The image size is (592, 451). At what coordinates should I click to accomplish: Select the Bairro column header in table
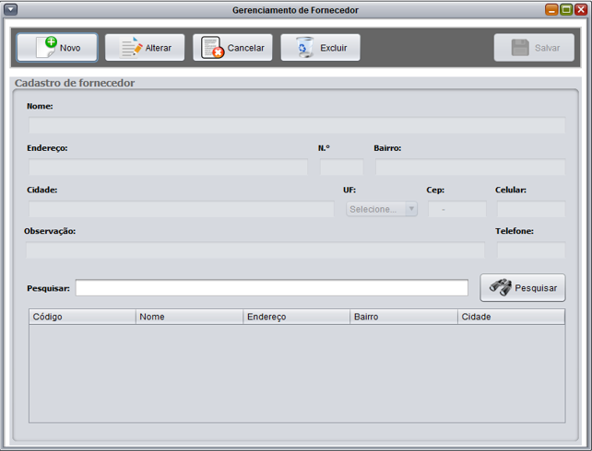click(x=403, y=317)
